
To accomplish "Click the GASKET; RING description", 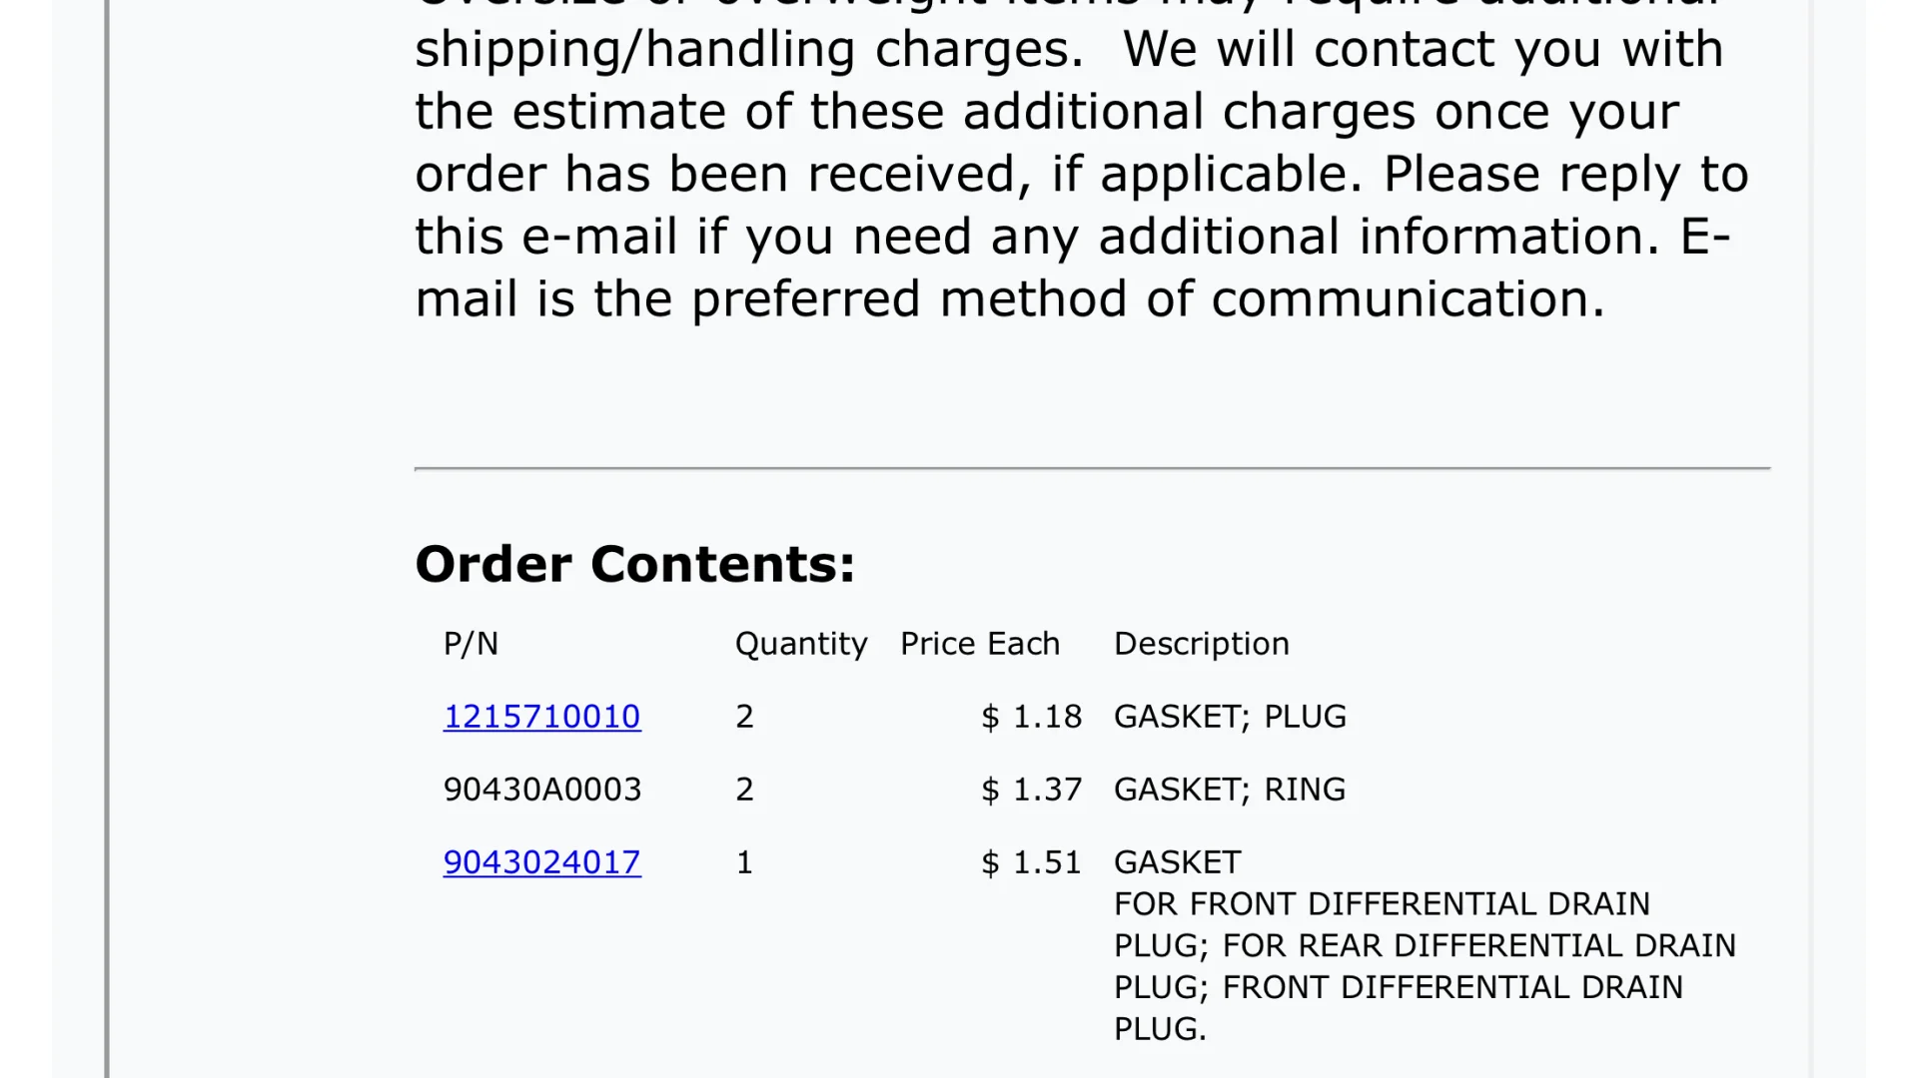I will (x=1230, y=790).
